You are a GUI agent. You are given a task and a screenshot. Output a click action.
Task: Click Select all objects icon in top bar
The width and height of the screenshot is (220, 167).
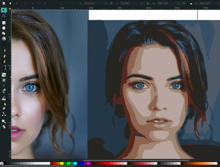pos(4,3)
